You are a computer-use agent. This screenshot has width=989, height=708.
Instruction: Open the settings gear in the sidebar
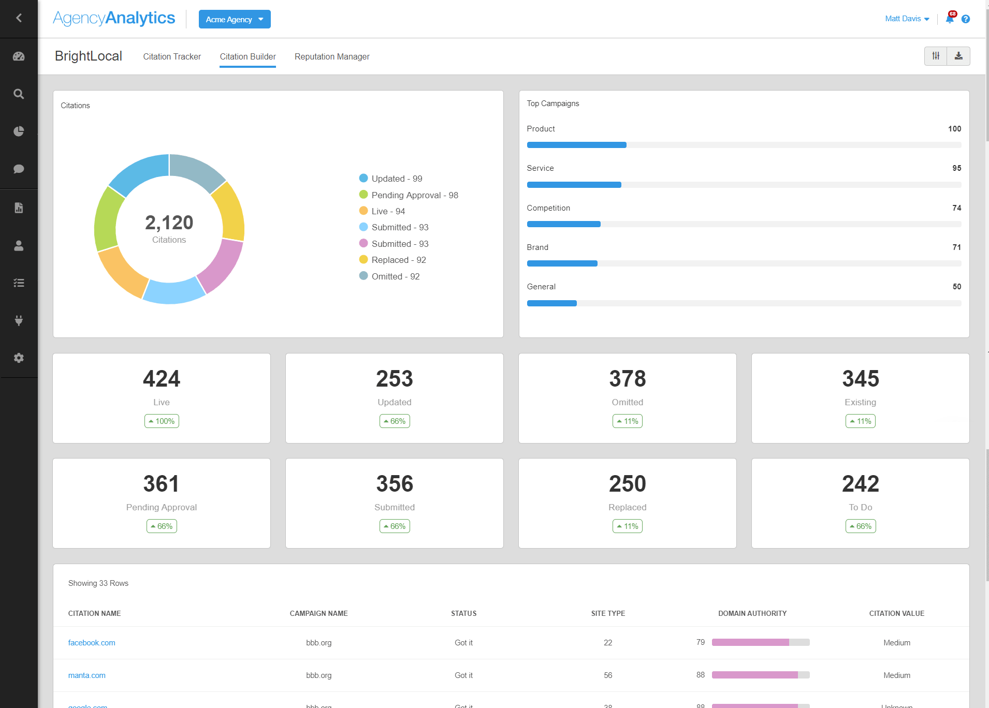click(19, 358)
